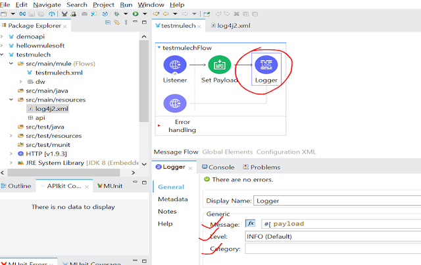
Task: Click the Debug bug toolbar icon
Action: click(116, 14)
